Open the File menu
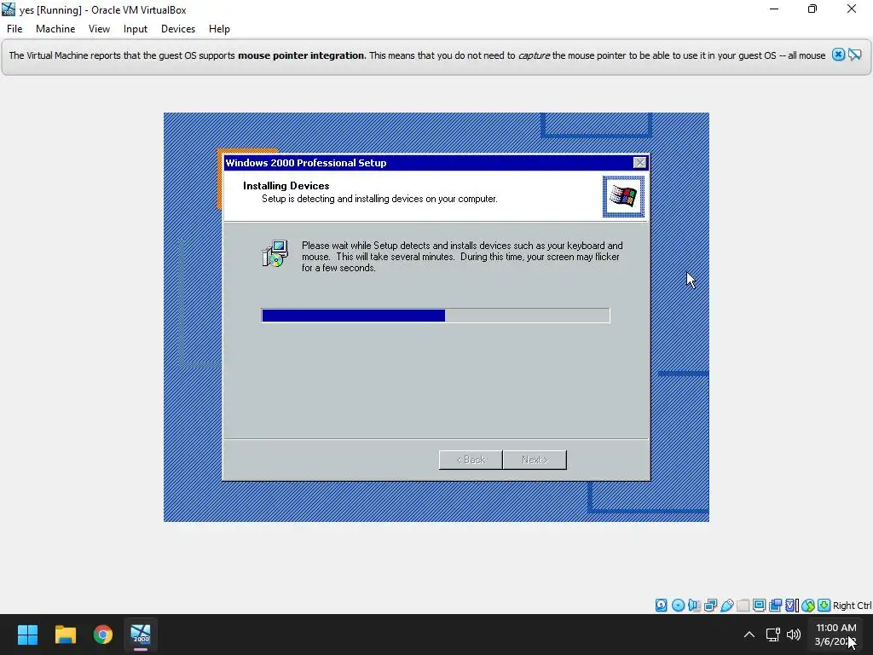This screenshot has height=655, width=873. (x=14, y=29)
